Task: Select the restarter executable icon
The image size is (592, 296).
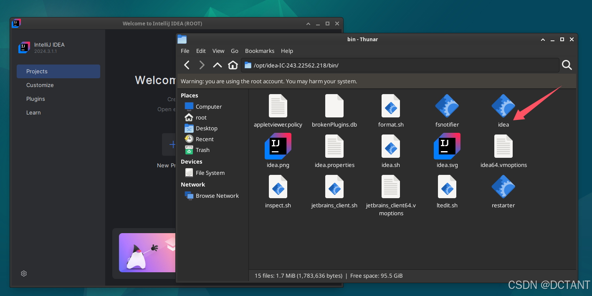Action: tap(503, 187)
